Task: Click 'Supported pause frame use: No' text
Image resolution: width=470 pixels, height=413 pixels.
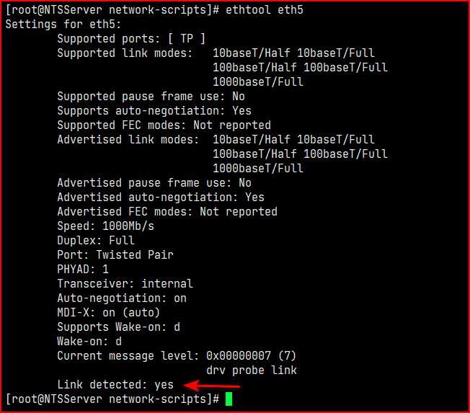Action: pyautogui.click(x=151, y=96)
